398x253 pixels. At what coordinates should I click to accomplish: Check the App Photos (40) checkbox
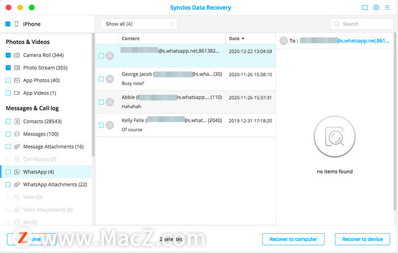(8, 81)
